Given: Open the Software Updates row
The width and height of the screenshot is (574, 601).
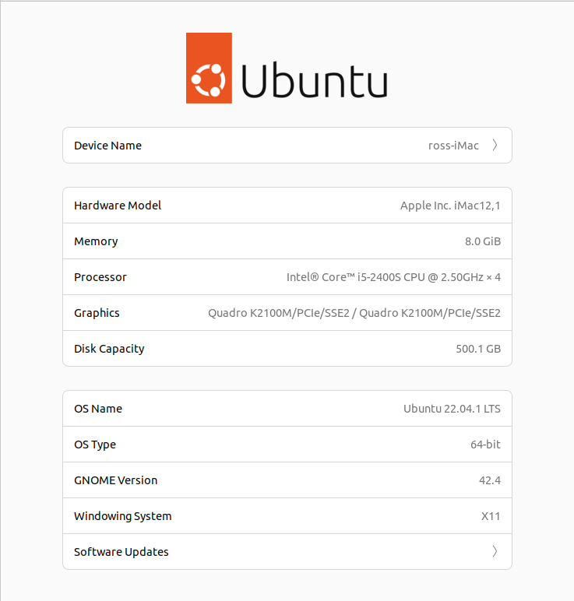Looking at the screenshot, I should [287, 551].
